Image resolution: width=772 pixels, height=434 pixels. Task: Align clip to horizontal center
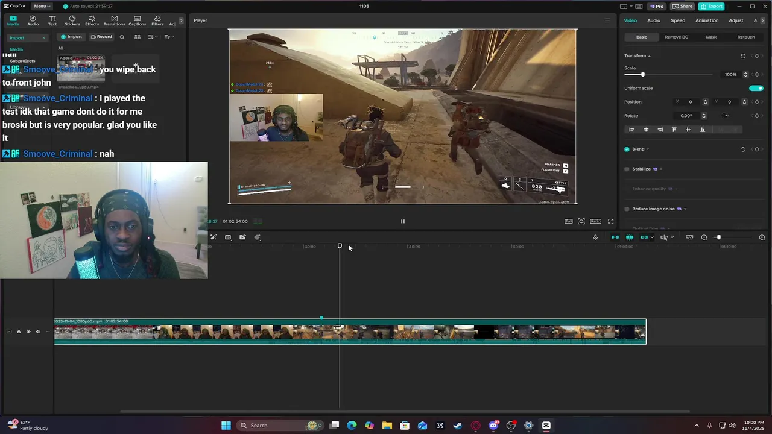(x=646, y=130)
